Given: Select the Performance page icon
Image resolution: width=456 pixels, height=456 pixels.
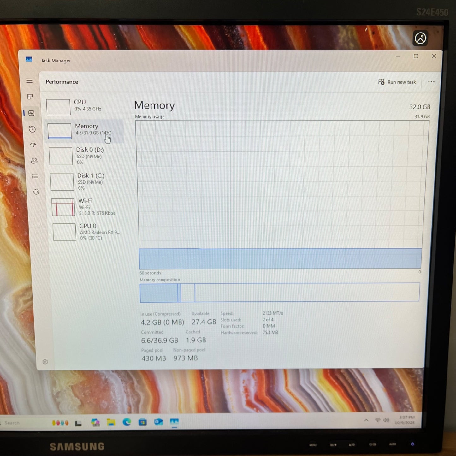Looking at the screenshot, I should click(x=32, y=113).
